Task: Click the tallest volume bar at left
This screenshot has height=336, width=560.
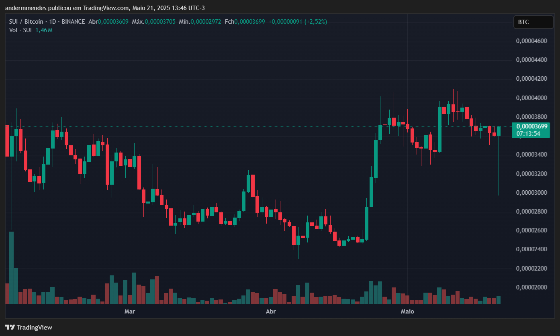Action: click(x=11, y=268)
